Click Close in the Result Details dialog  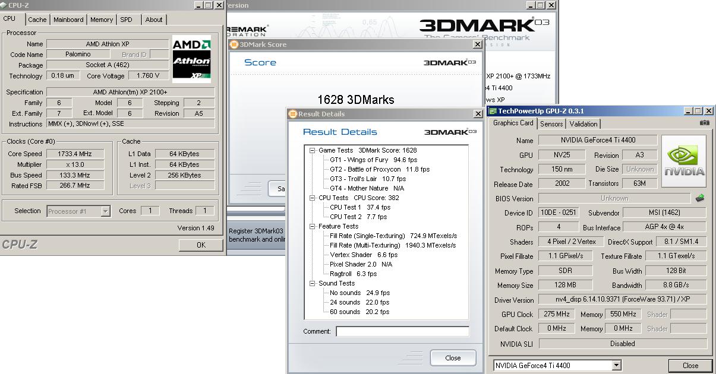[453, 358]
